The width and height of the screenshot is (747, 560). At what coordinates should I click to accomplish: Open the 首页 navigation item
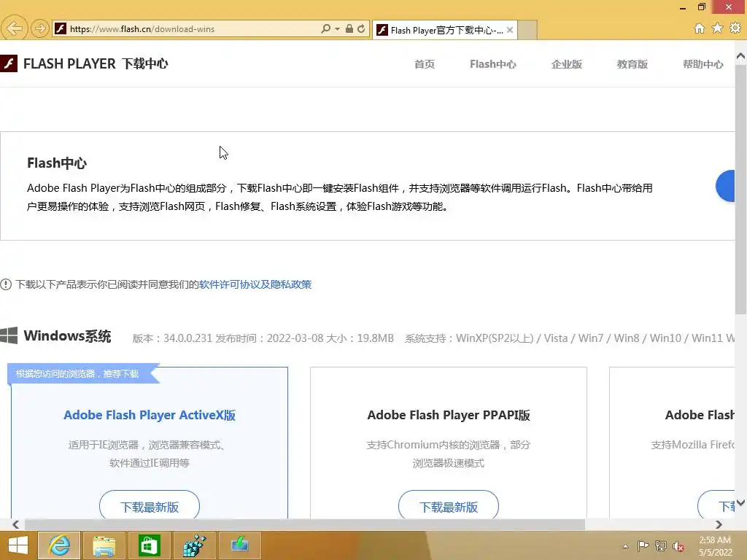(425, 64)
